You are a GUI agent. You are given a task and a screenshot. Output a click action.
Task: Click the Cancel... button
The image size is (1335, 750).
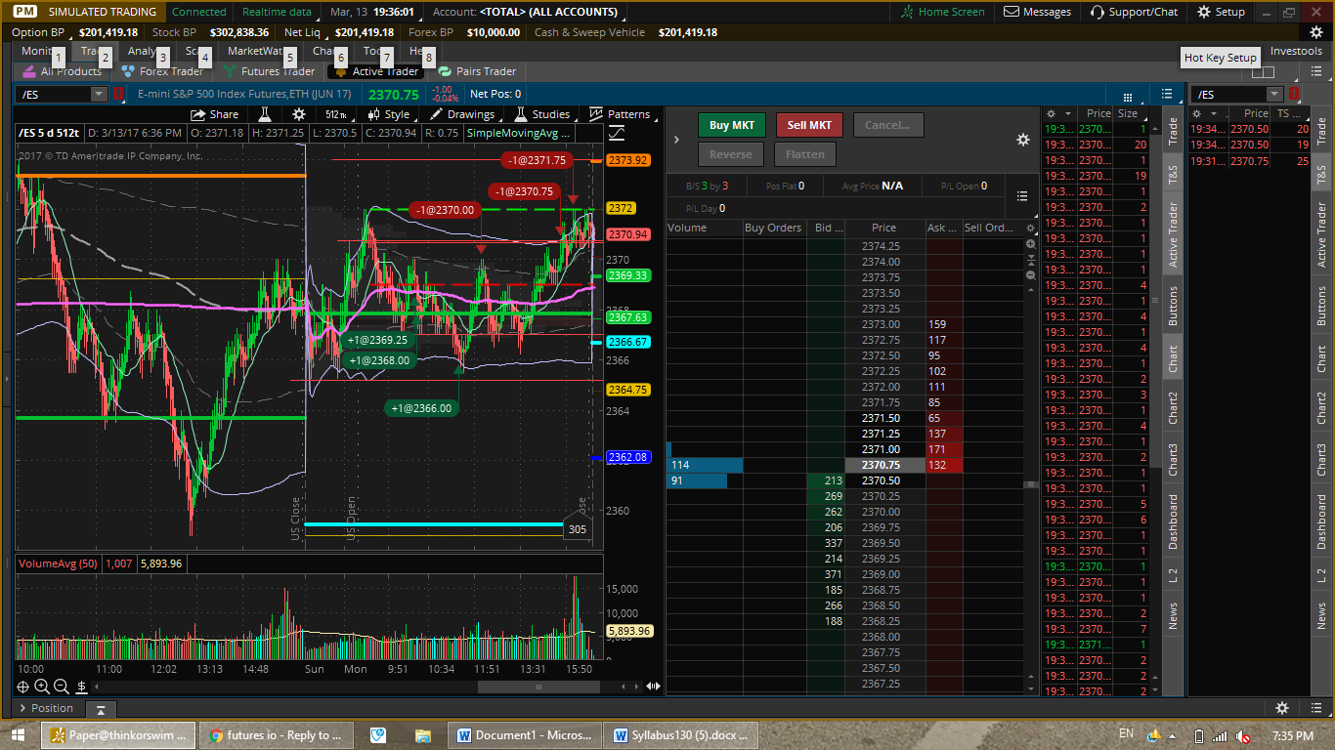887,125
